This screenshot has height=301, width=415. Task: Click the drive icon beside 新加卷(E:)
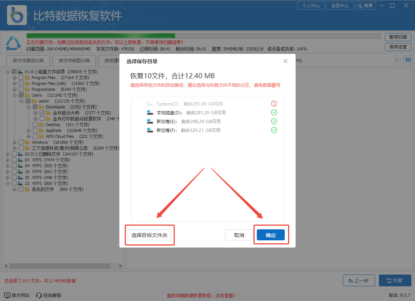(150, 121)
